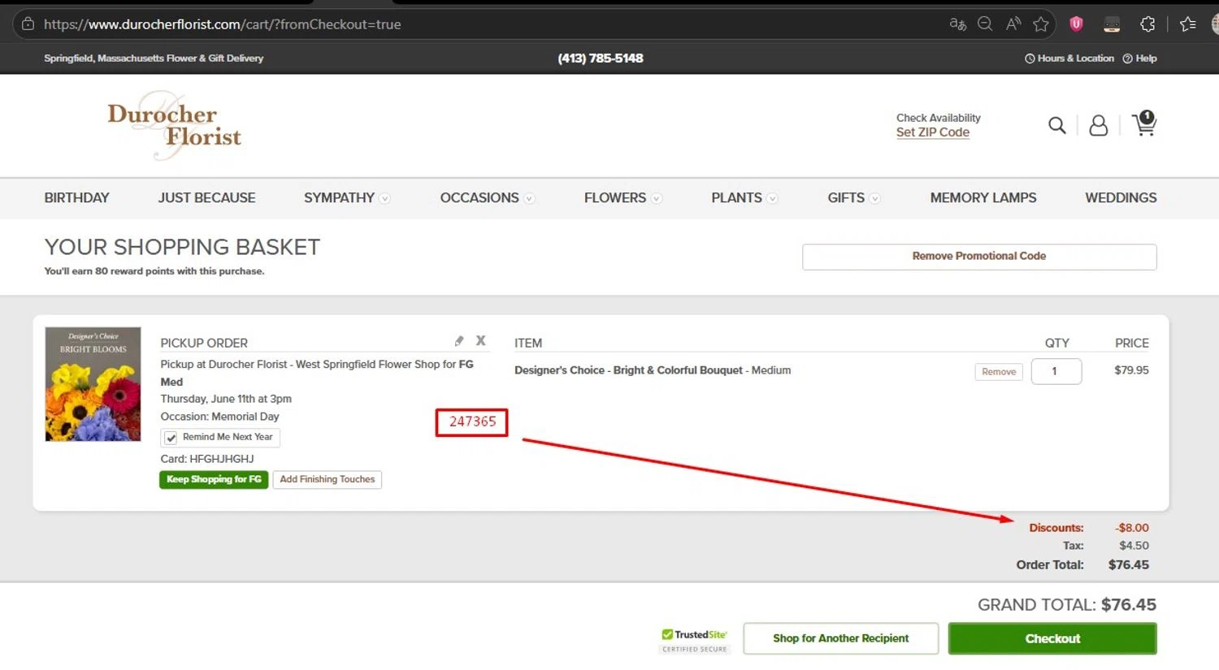Open the red shield extension icon
Screen dimensions: 1219x670
click(x=1076, y=24)
